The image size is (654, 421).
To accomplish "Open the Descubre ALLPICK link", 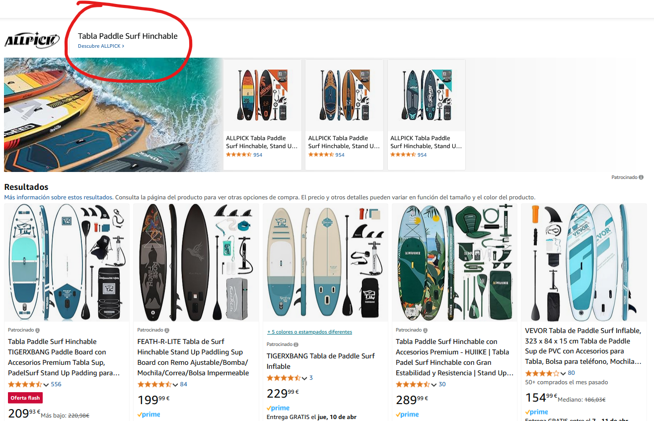I will coord(101,46).
